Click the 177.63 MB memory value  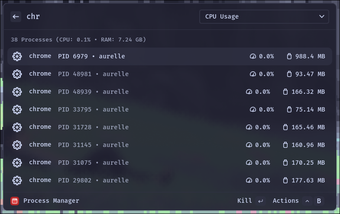point(308,180)
